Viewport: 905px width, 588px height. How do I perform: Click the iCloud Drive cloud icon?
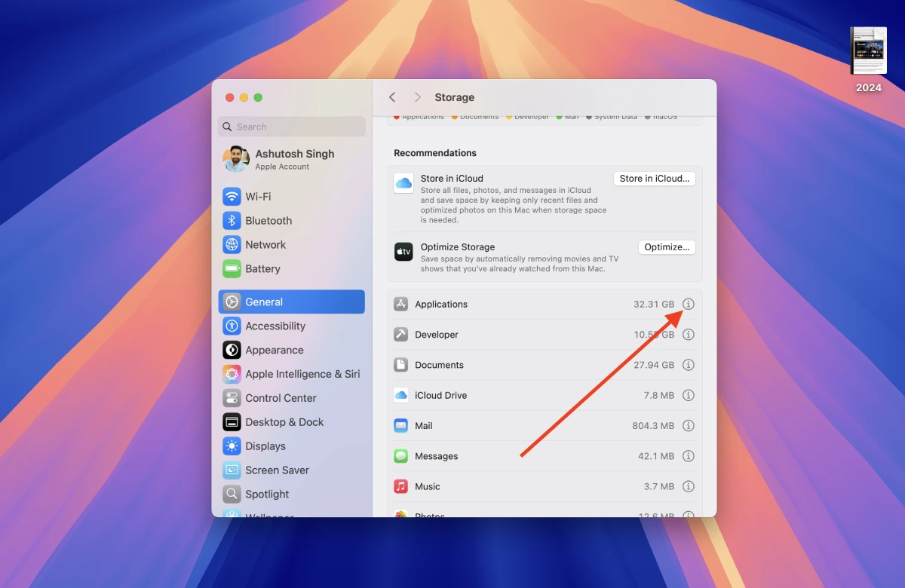click(x=401, y=395)
